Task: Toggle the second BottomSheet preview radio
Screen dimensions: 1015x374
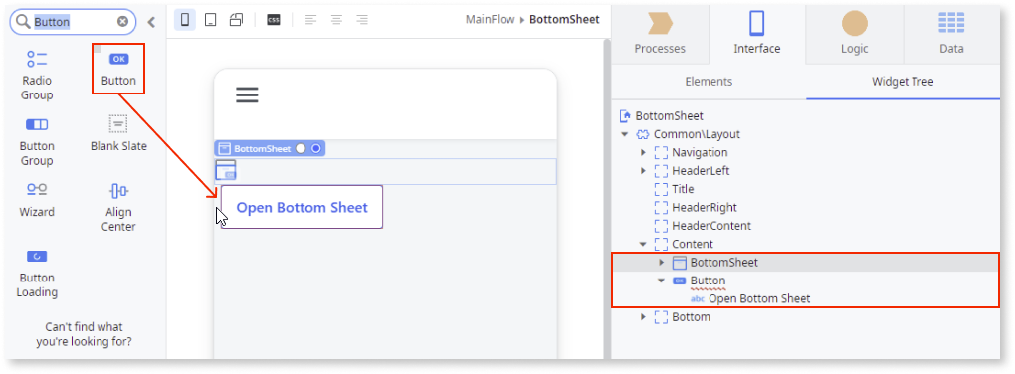Action: pos(315,149)
